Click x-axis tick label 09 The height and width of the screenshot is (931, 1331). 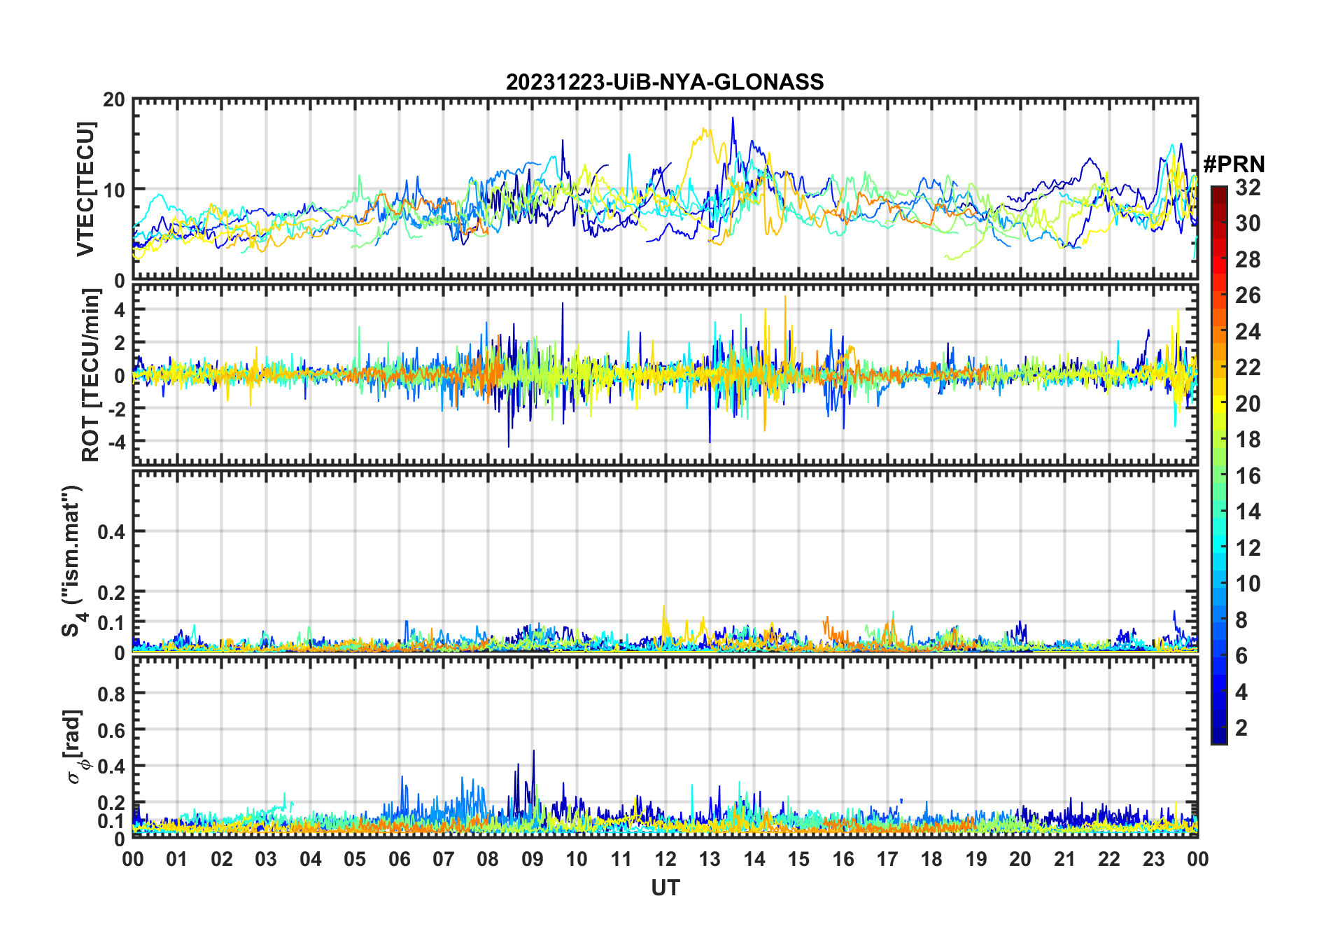[x=532, y=859]
